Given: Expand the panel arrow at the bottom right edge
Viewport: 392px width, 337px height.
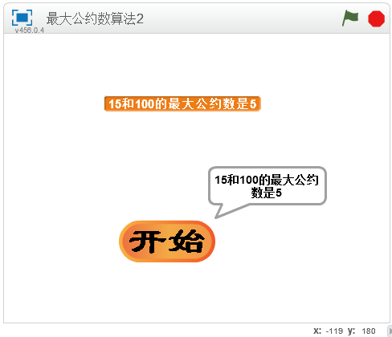Looking at the screenshot, I should 390,331.
